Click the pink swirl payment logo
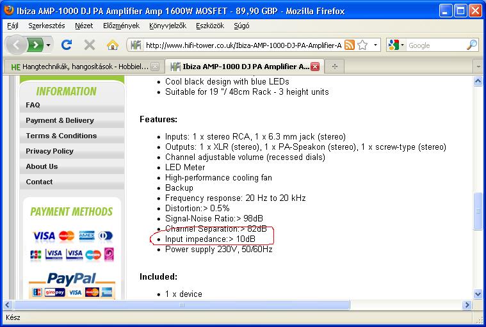486x327 pixels. [x=109, y=254]
